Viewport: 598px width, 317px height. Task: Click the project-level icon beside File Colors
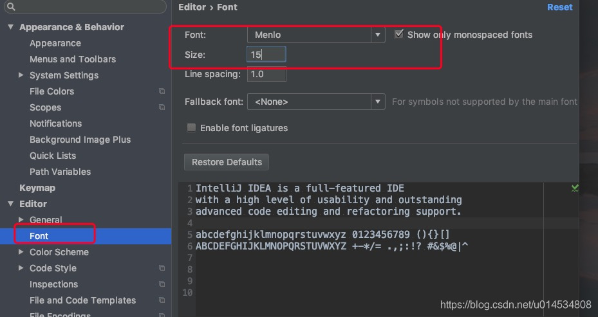162,91
